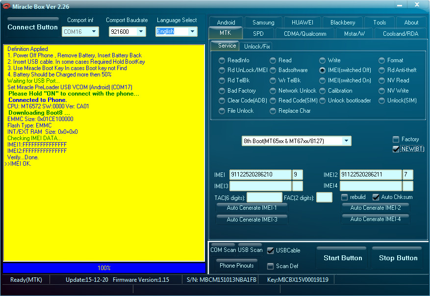Viewport: 430px width, 296px height.
Task: Click the empty IMEI3 input field
Action: pos(260,186)
